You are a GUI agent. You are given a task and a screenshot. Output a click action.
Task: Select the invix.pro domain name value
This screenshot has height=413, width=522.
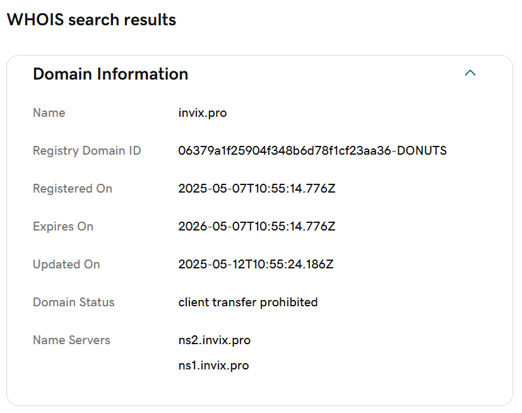point(203,113)
